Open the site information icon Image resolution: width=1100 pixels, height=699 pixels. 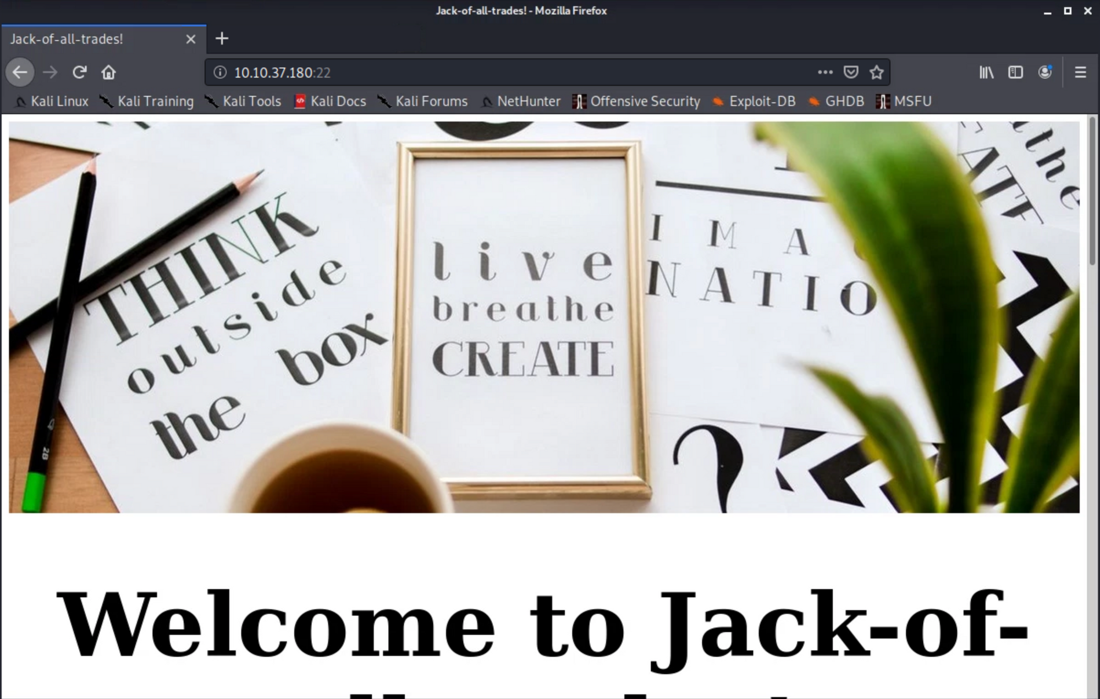(x=220, y=72)
